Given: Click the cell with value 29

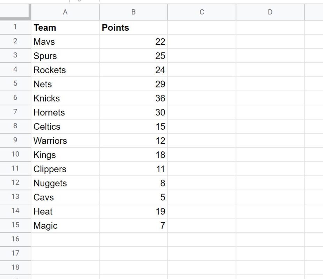Looking at the screenshot, I should 134,84.
